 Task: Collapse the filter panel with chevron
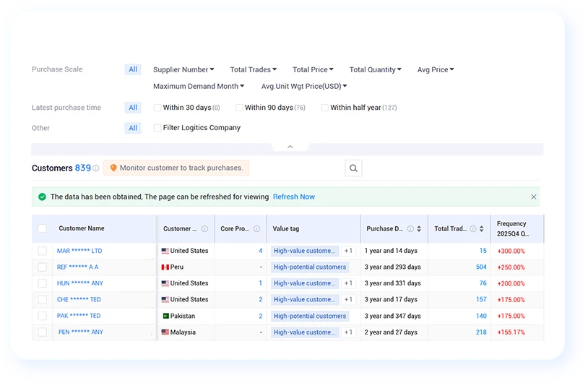click(290, 147)
